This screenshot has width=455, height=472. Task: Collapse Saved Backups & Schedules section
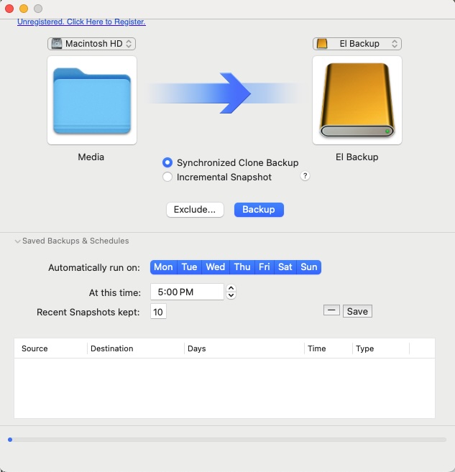[x=17, y=241]
